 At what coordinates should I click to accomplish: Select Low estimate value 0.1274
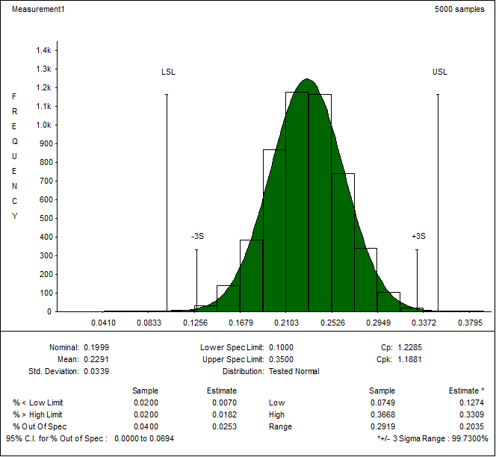click(471, 403)
